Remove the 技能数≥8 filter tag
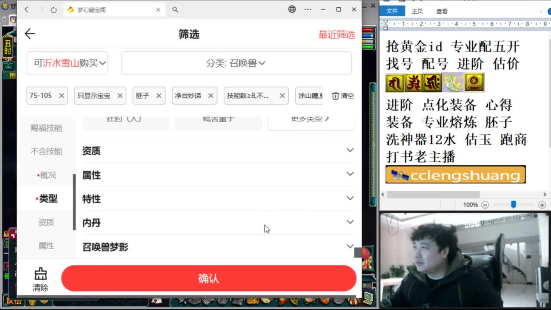 (282, 96)
